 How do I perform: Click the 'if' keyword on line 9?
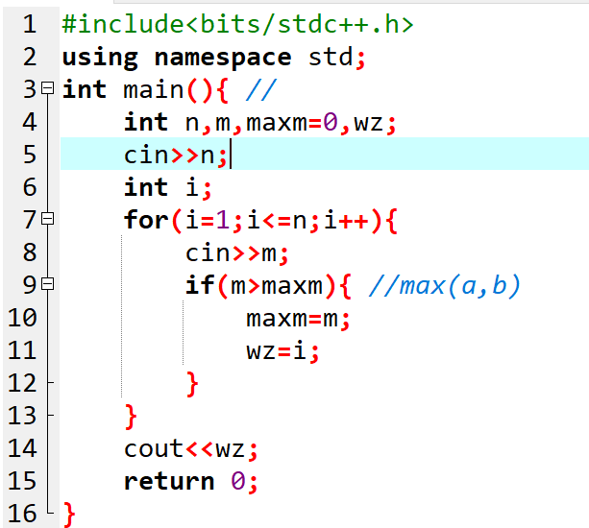point(200,285)
